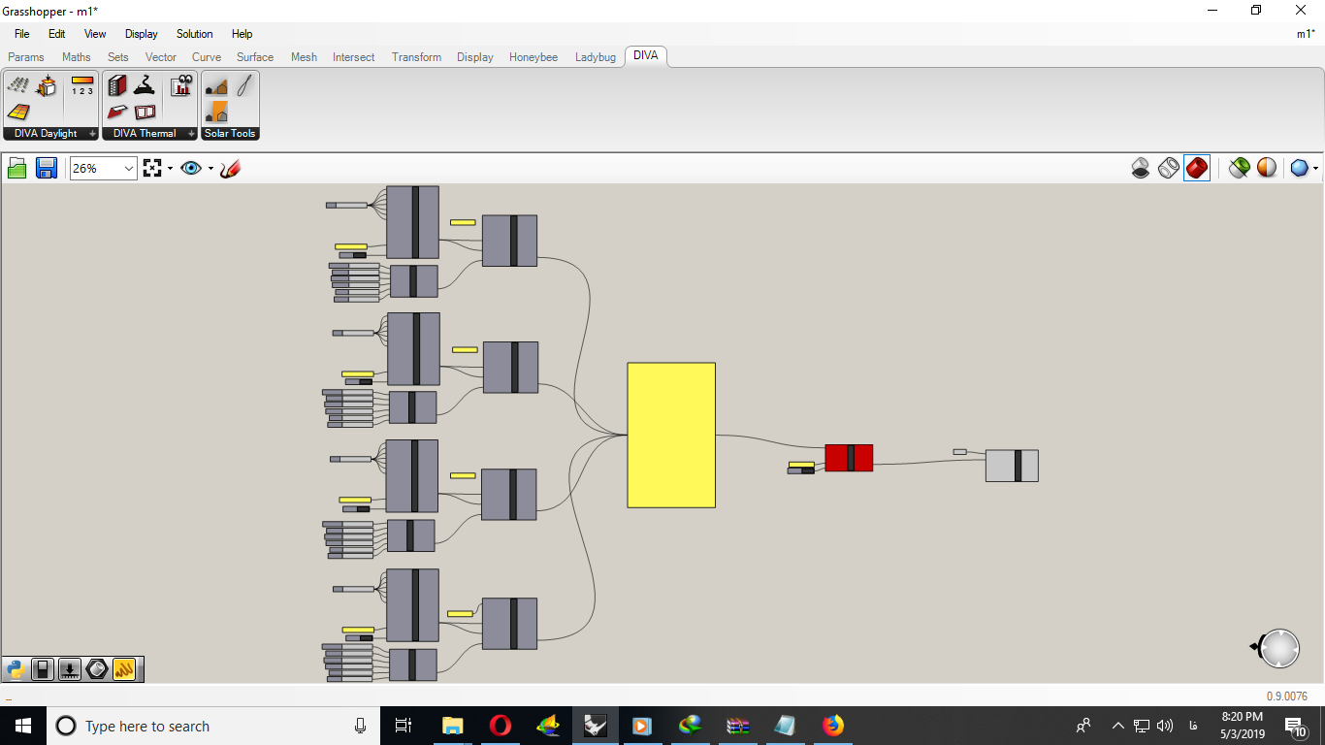This screenshot has width=1325, height=745.
Task: Click the Windows taskbar search box
Action: click(x=213, y=726)
